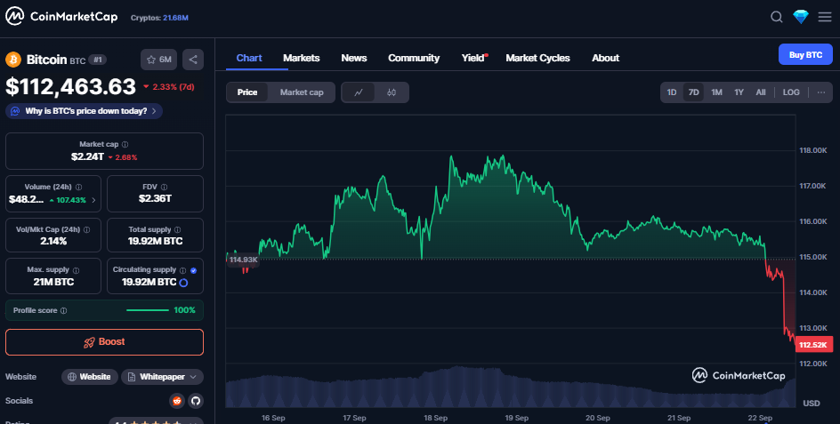Set chart range to 1D
This screenshot has width=840, height=424.
pyautogui.click(x=671, y=92)
